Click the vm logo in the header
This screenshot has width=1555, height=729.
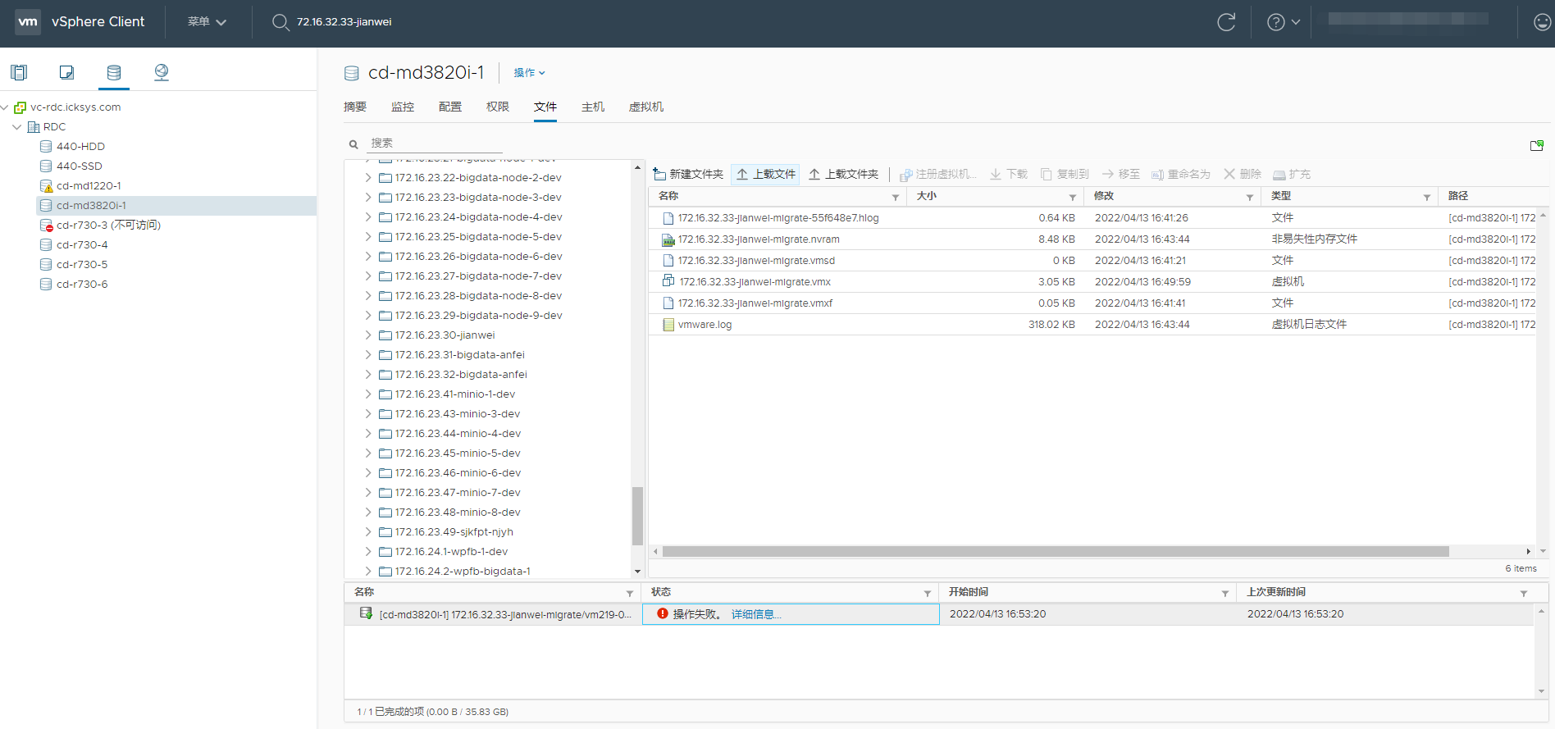(28, 22)
